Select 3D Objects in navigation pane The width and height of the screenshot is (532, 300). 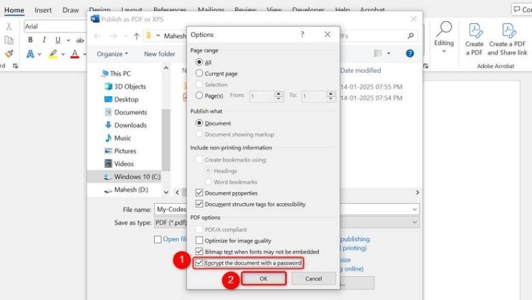pyautogui.click(x=125, y=87)
